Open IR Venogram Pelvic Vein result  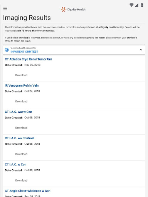point(22,85)
